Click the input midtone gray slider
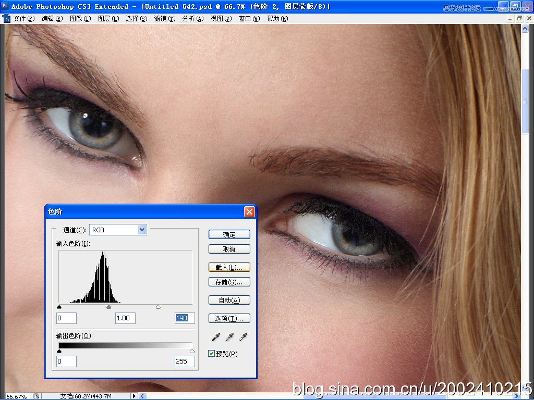The image size is (534, 400). pyautogui.click(x=108, y=307)
